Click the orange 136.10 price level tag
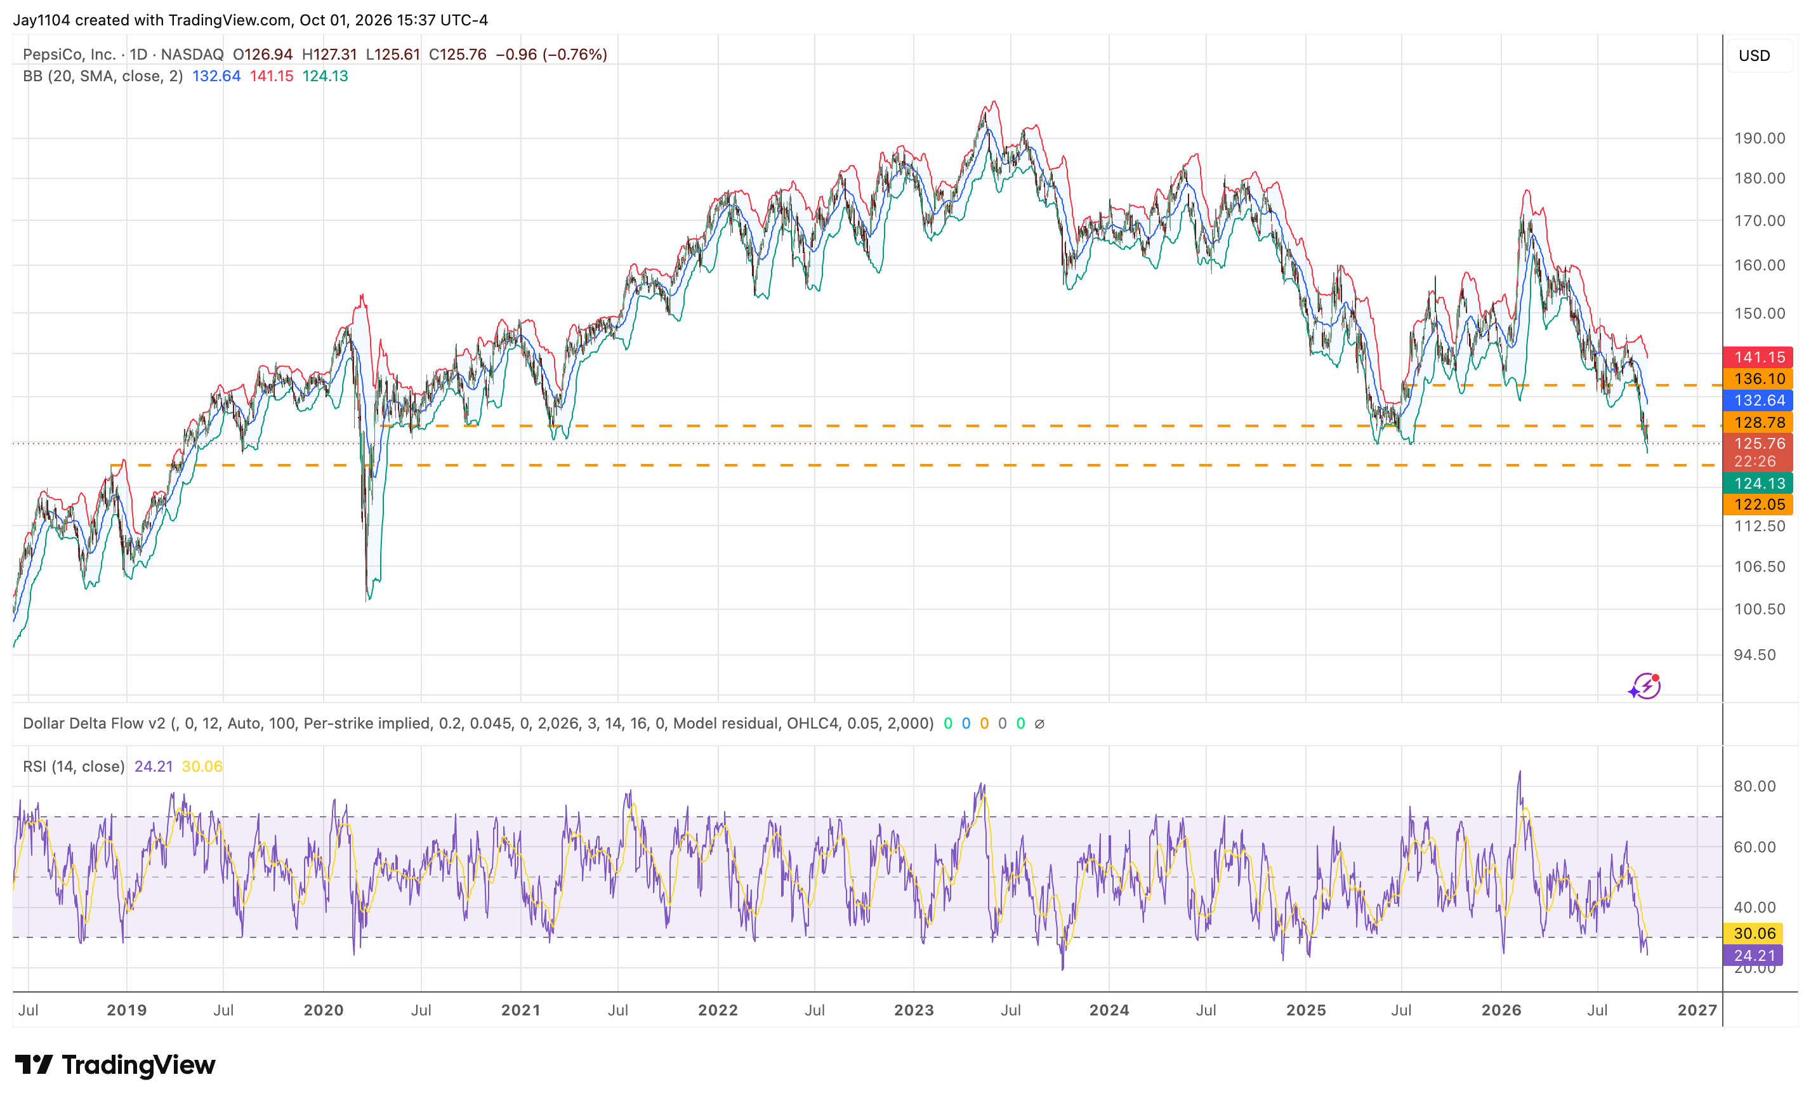 point(1758,378)
